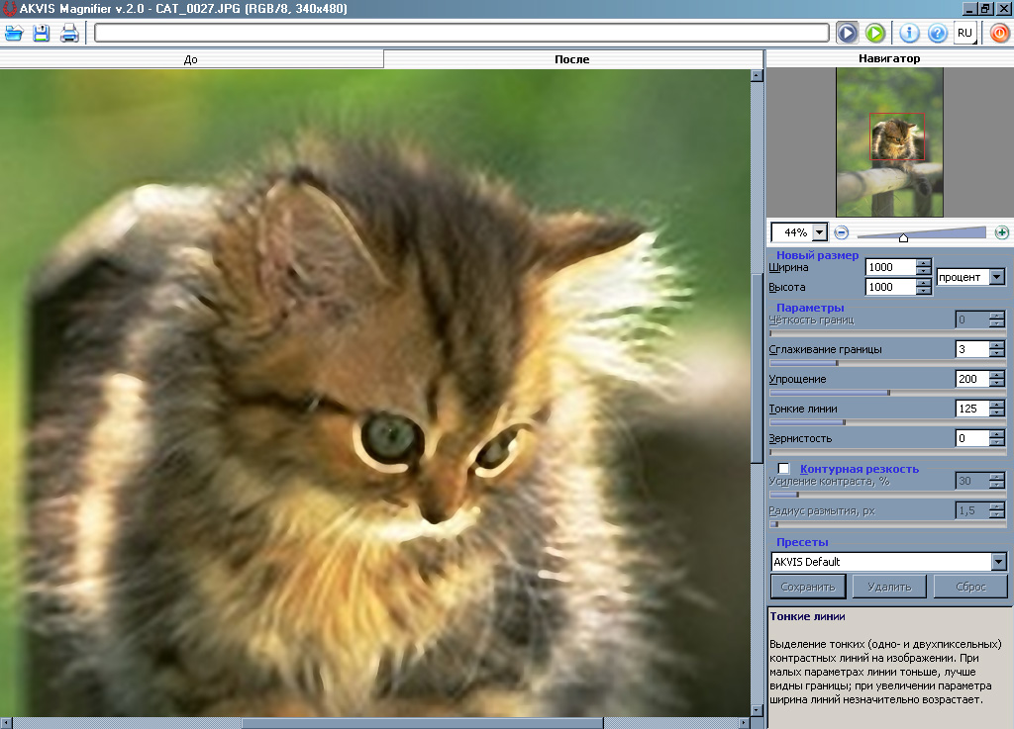
Task: Zoom out with the minus icon
Action: pos(841,232)
